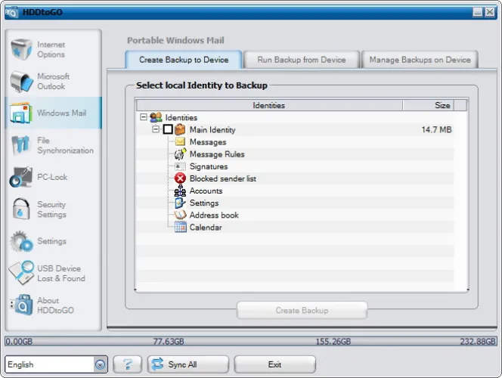The image size is (502, 378).
Task: Open the File Synchronization icon
Action: 21,145
